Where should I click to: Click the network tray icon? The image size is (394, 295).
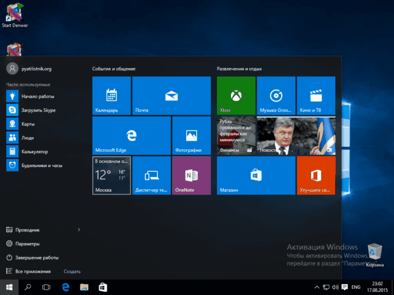click(326, 287)
